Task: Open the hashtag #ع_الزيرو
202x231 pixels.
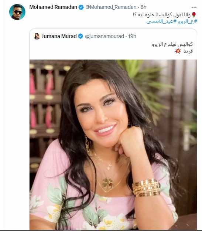Action: pos(187,21)
